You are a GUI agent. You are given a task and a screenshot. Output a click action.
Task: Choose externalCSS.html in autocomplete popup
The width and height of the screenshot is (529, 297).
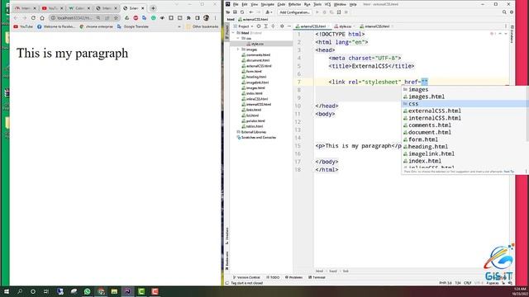click(465, 111)
